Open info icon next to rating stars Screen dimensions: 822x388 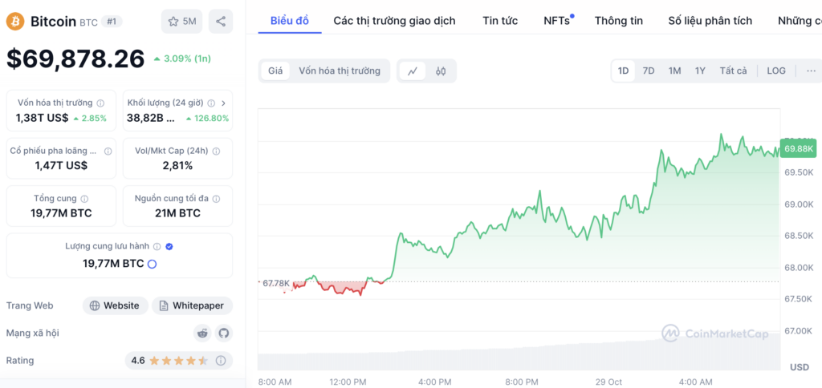221,360
